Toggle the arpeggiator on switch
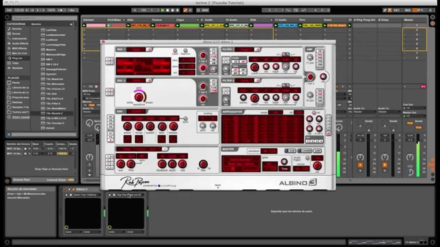The image size is (440, 247). 313,112
